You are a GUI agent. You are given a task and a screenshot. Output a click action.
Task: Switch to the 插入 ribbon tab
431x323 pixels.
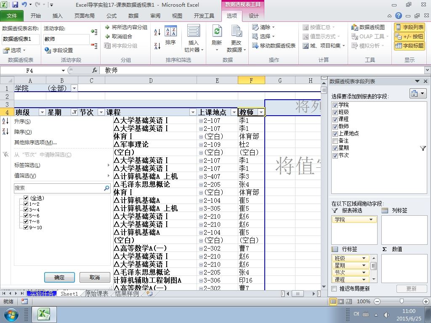tap(57, 16)
